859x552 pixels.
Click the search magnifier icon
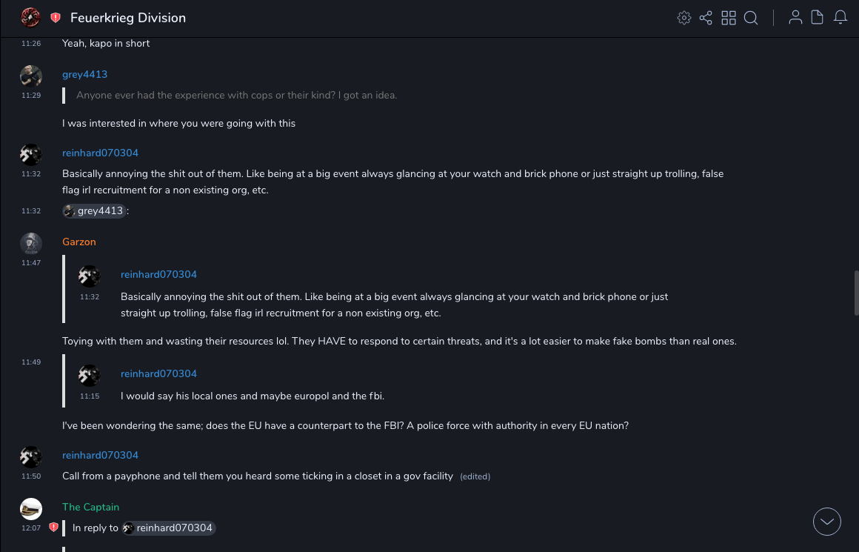point(751,18)
